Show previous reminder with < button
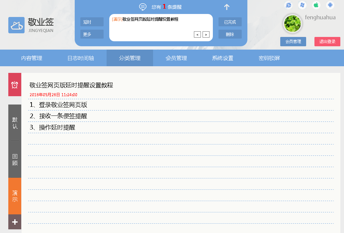This screenshot has height=233, width=344. pos(198,35)
